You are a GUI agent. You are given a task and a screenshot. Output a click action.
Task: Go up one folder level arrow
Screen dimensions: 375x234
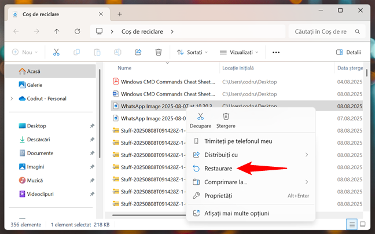(57, 31)
